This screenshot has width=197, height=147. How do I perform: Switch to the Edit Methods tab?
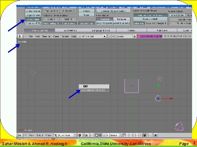point(70,30)
